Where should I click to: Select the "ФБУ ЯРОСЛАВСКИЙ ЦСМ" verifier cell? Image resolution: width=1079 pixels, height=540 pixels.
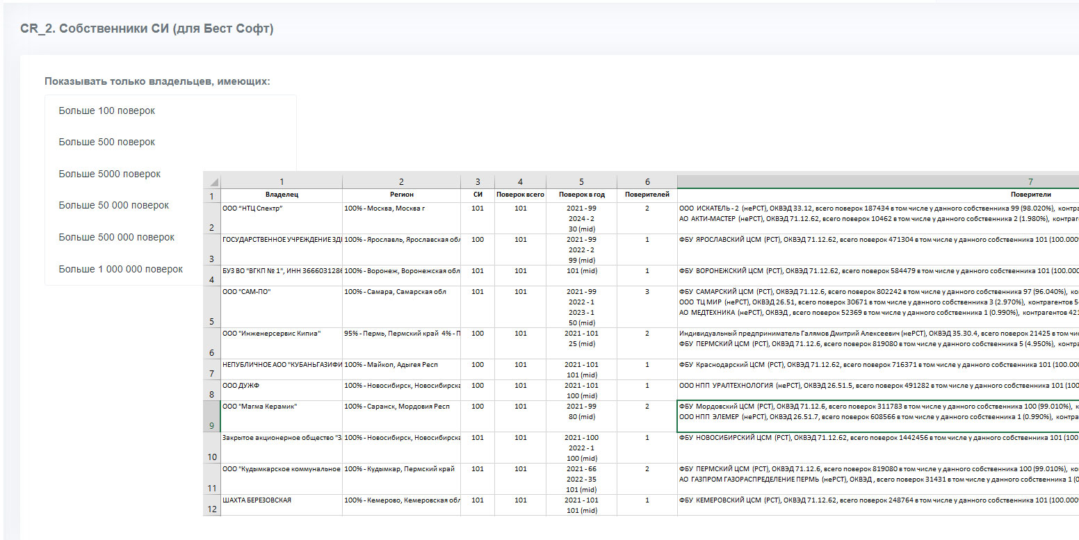[x=878, y=249]
